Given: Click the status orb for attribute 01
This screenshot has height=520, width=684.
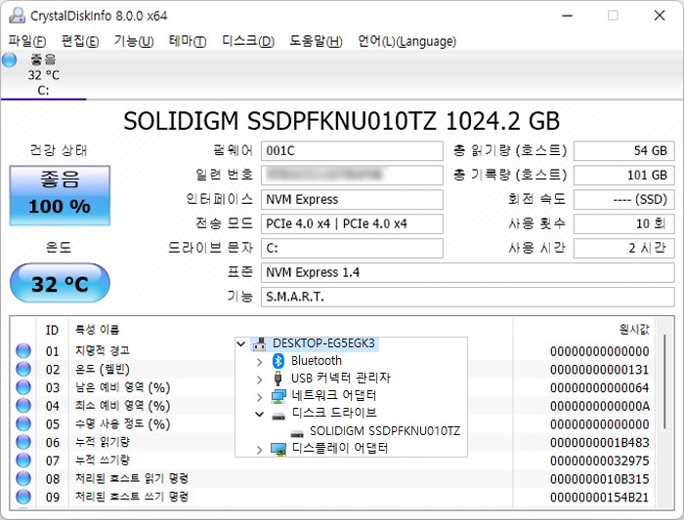Looking at the screenshot, I should tap(23, 350).
